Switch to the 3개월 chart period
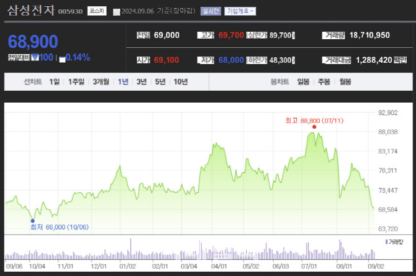 point(101,82)
